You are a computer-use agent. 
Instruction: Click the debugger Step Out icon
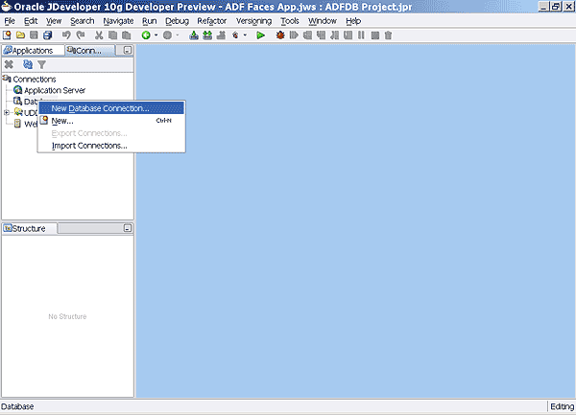pos(335,35)
